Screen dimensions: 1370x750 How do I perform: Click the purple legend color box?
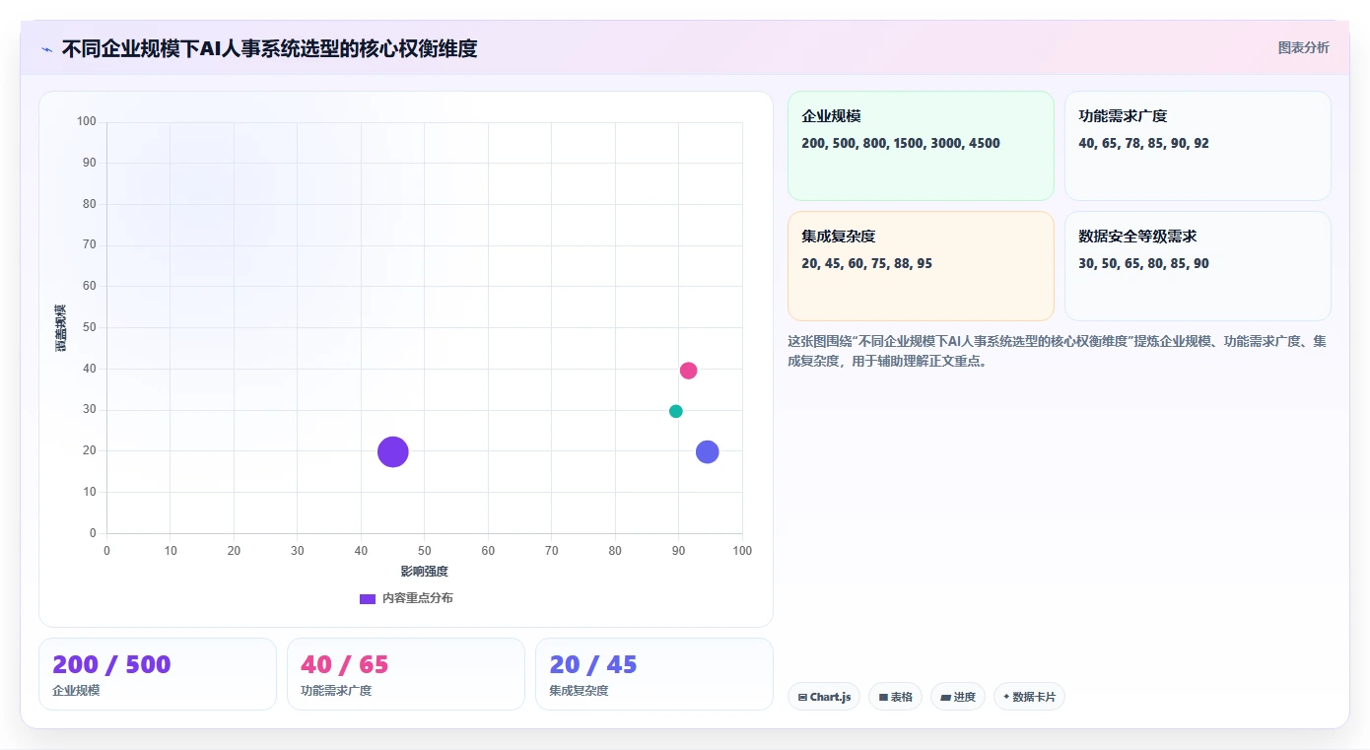(368, 598)
